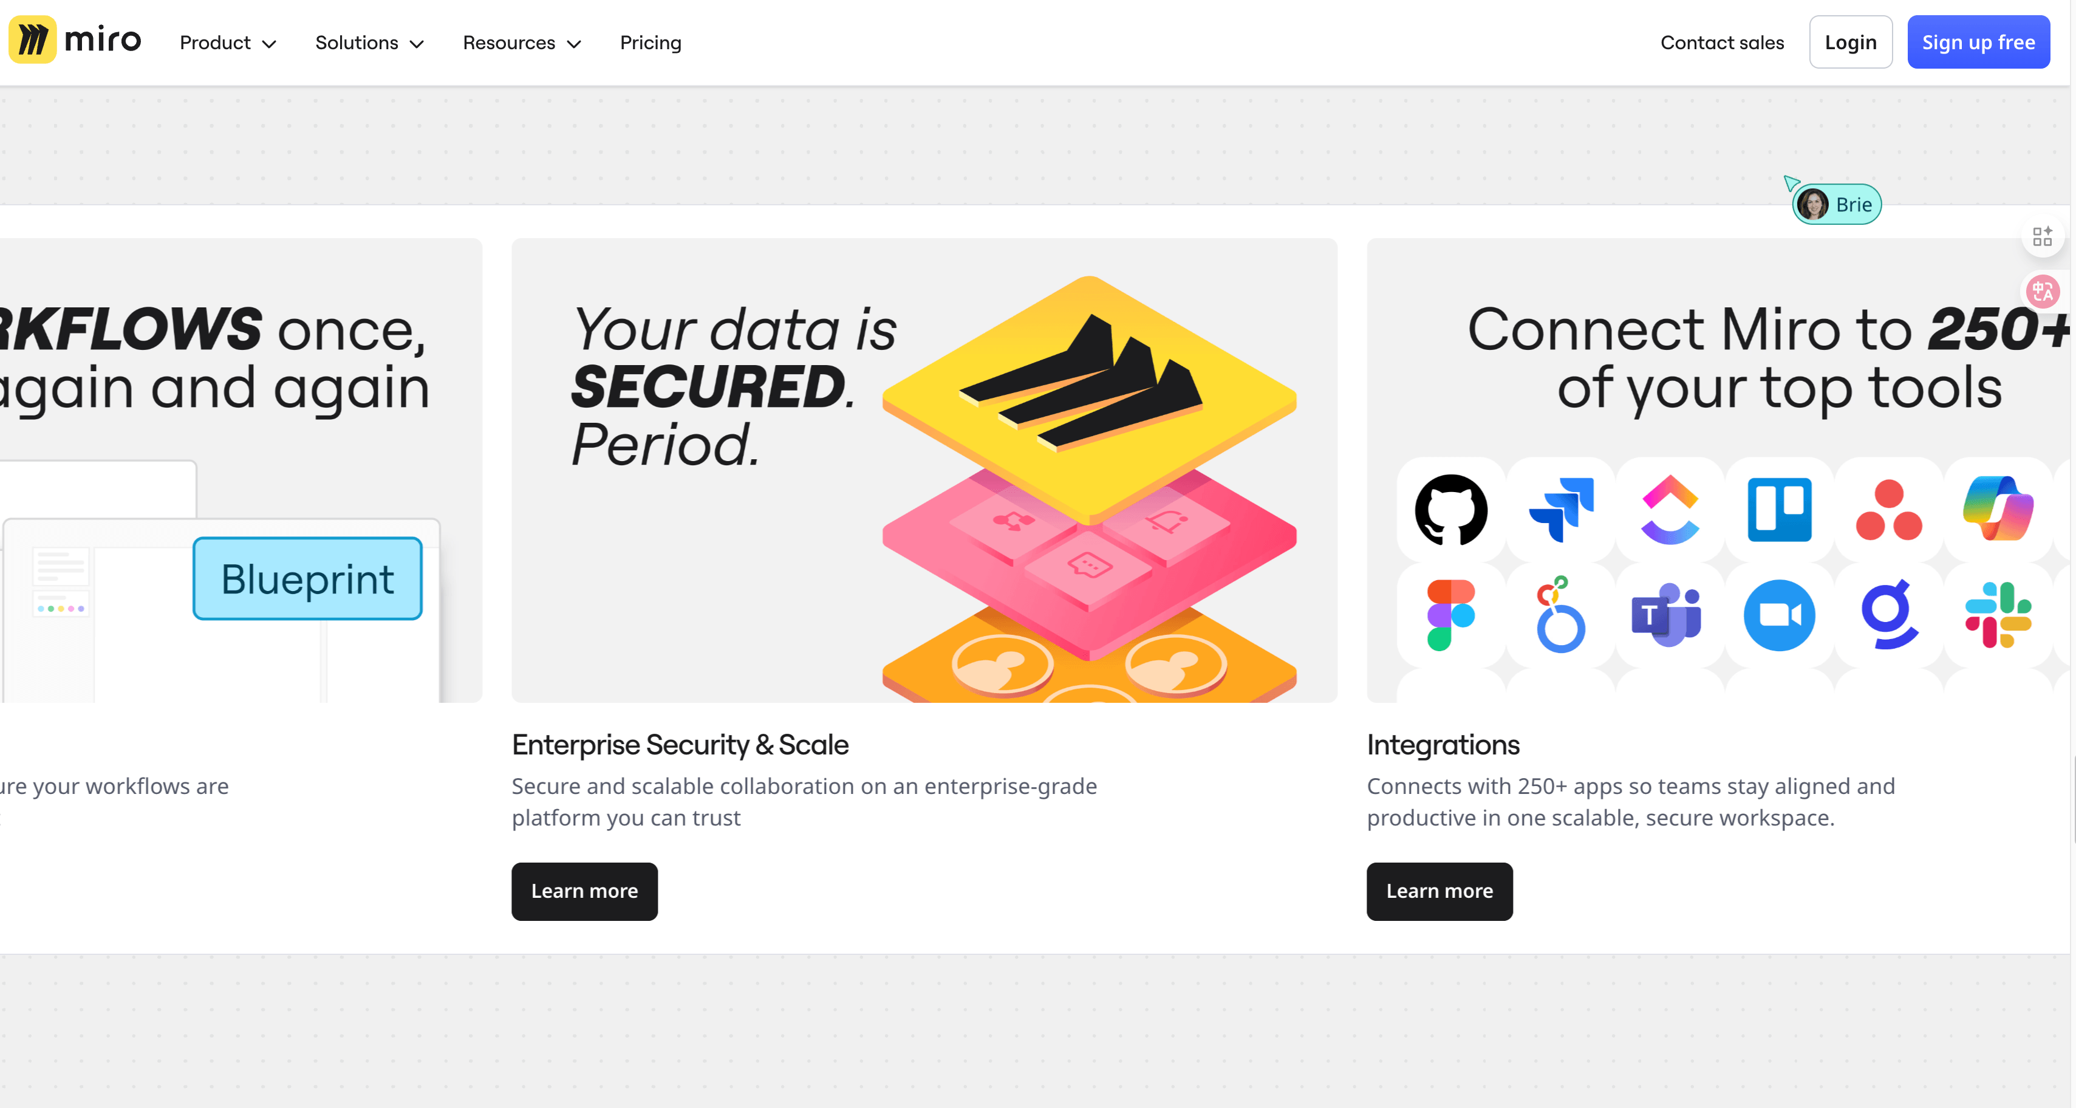
Task: Select the Figma integration icon
Action: tap(1450, 615)
